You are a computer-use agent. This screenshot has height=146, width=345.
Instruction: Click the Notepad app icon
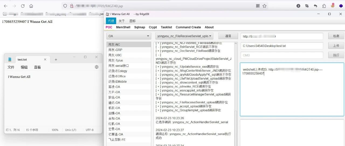(10, 60)
